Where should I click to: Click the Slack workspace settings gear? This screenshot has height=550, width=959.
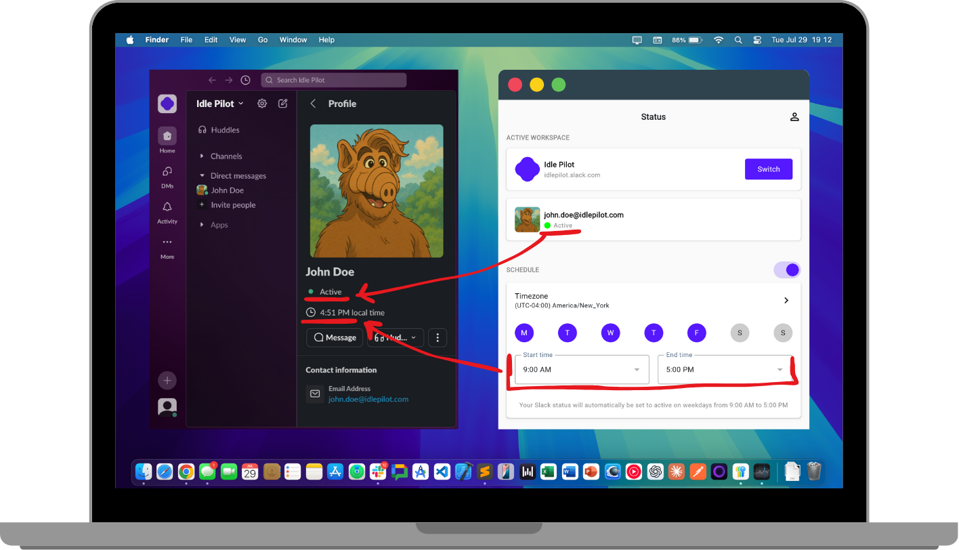[262, 103]
